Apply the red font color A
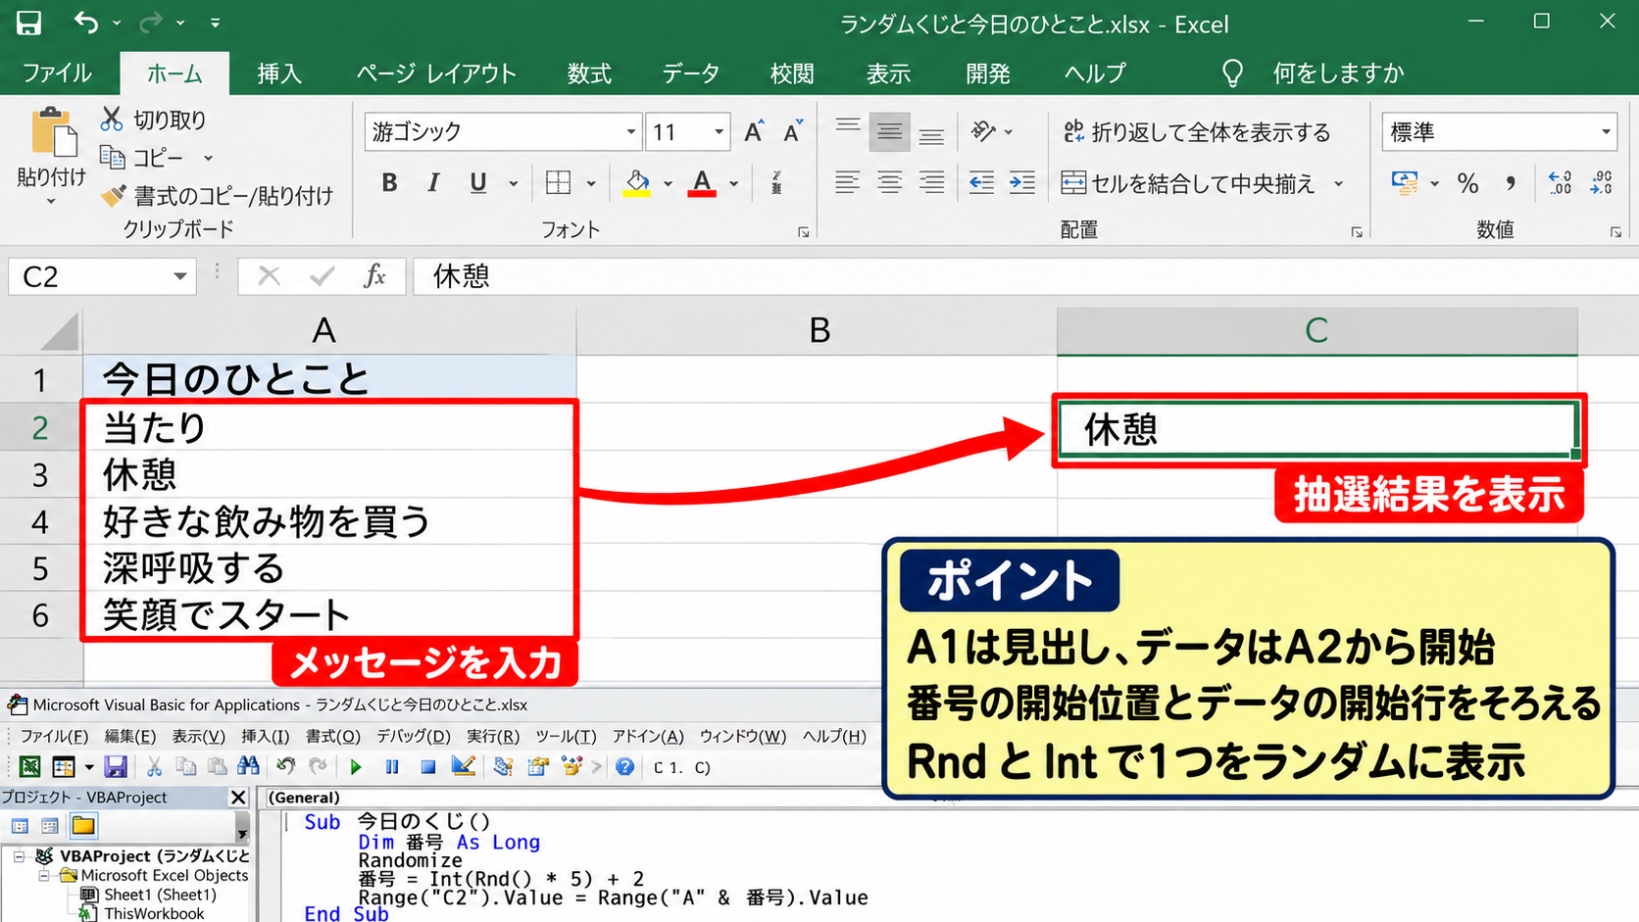 click(x=702, y=183)
